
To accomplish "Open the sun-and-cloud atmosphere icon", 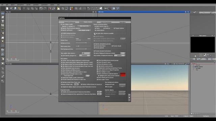I will 58,8.
